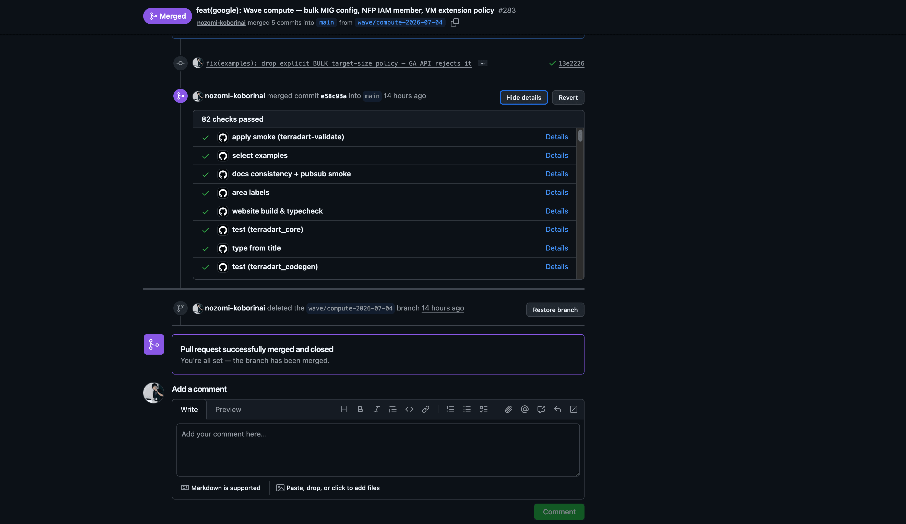Click the commit icon beside the fix(examples) commit

point(181,63)
